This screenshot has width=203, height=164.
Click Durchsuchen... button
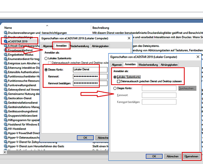click(187, 88)
